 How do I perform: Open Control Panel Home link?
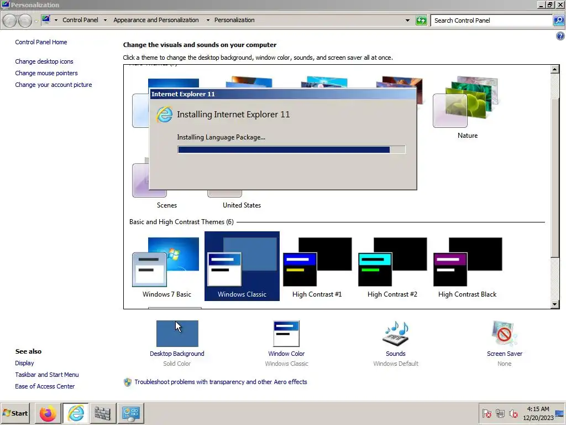(x=41, y=42)
